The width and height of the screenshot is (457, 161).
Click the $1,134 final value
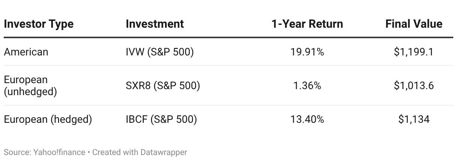[414, 119]
